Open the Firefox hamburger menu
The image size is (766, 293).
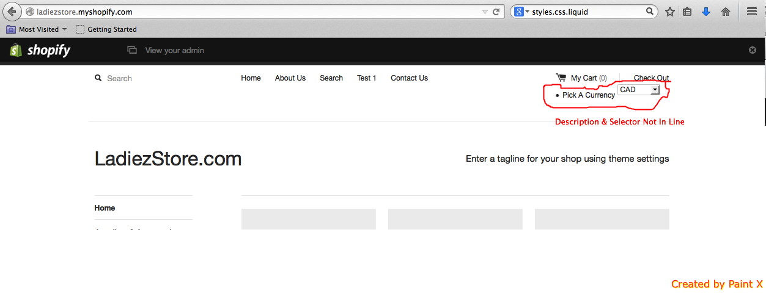coord(752,12)
